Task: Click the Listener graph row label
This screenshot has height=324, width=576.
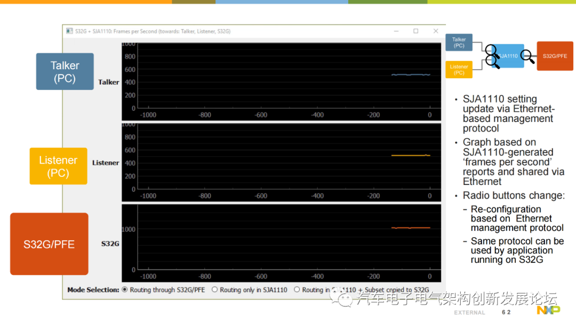Action: point(106,163)
